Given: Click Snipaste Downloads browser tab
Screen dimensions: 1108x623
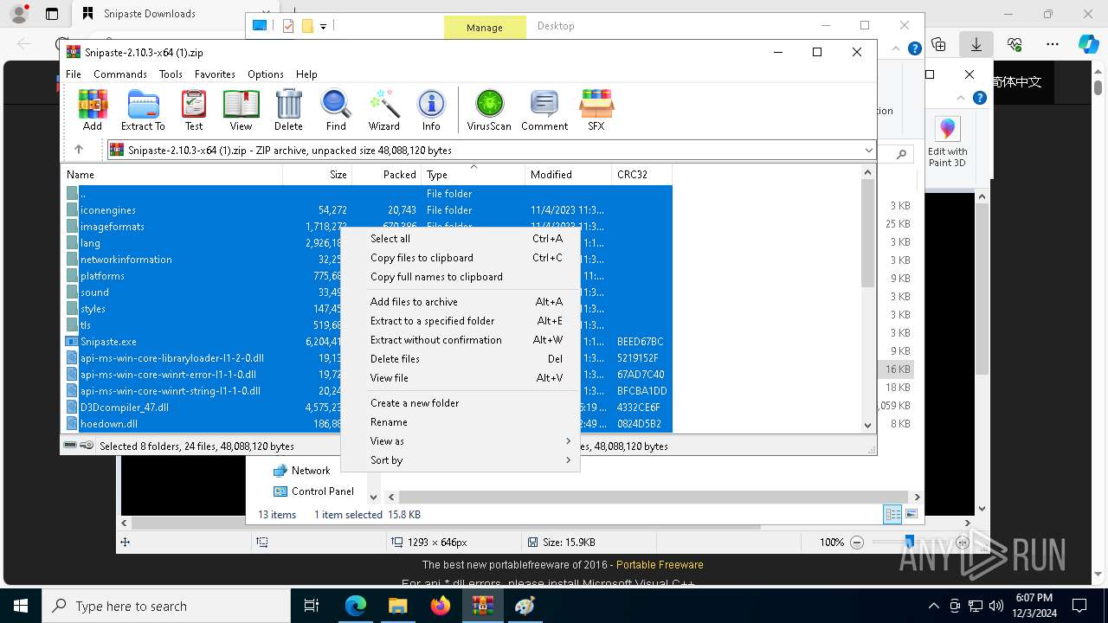Looking at the screenshot, I should [x=150, y=14].
